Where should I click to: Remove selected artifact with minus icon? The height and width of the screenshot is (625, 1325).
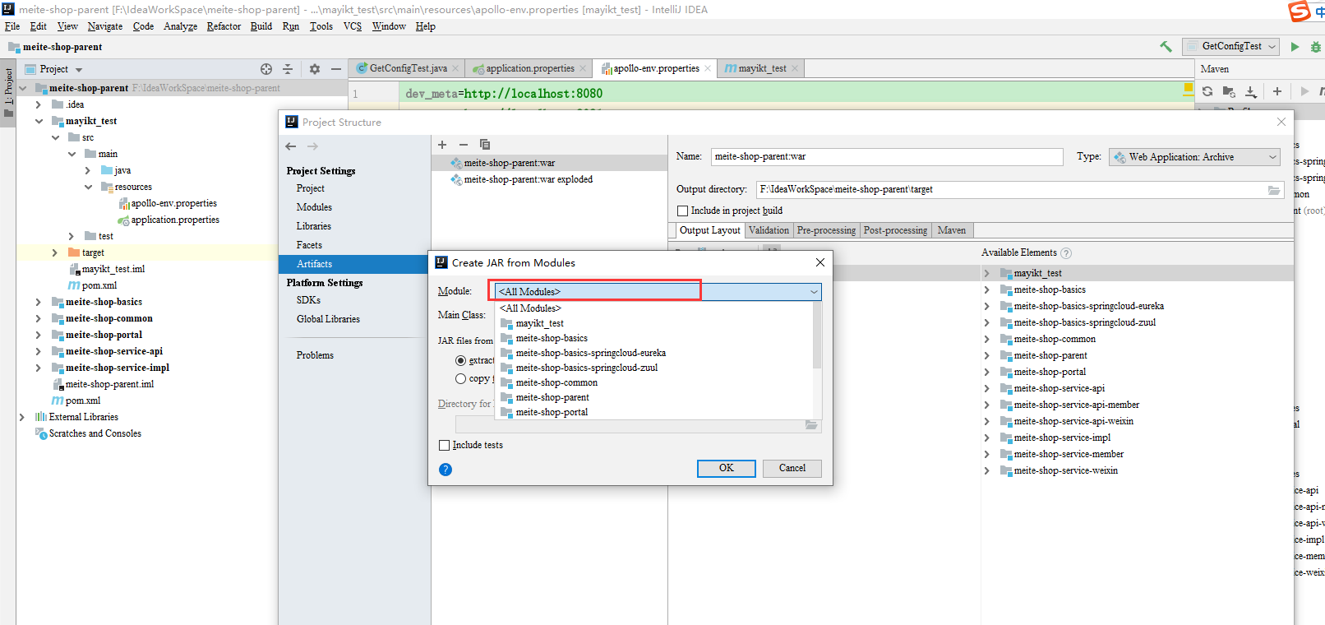pyautogui.click(x=463, y=145)
